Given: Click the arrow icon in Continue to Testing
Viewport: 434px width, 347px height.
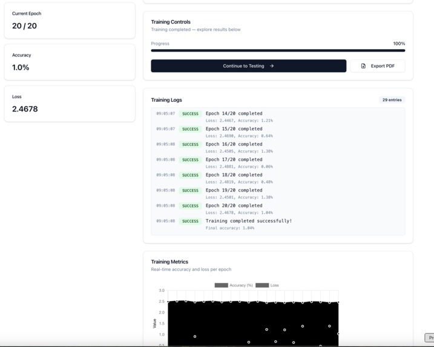Looking at the screenshot, I should pos(272,66).
